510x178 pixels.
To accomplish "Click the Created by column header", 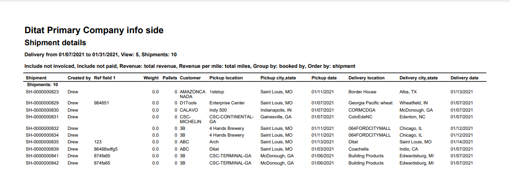I will click(79, 78).
